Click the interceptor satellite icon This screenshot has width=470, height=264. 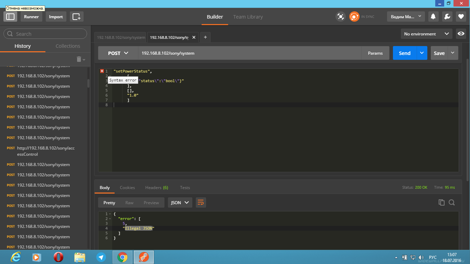coord(340,16)
